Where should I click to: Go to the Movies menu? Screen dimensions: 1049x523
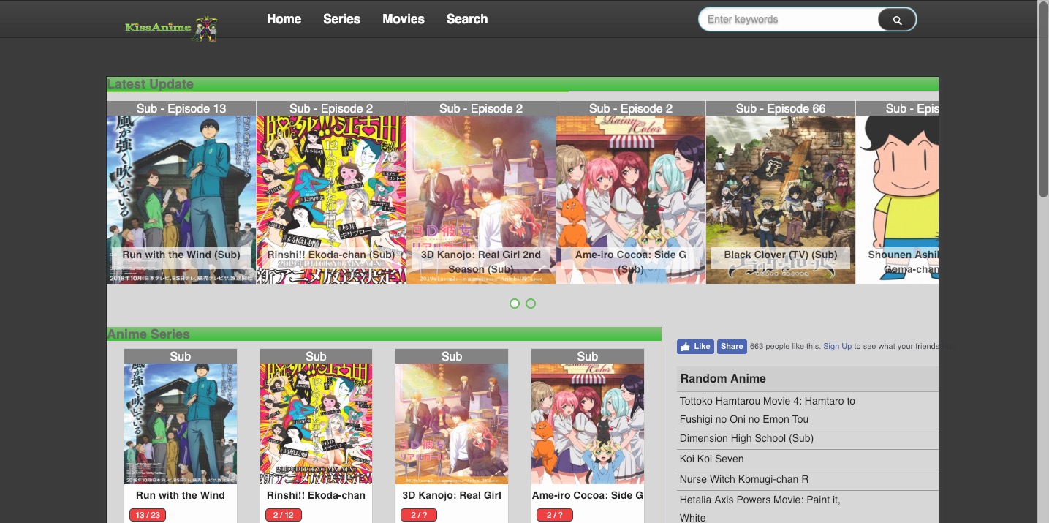[404, 19]
